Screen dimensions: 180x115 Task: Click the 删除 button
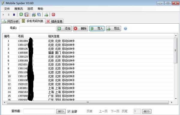click(x=80, y=29)
